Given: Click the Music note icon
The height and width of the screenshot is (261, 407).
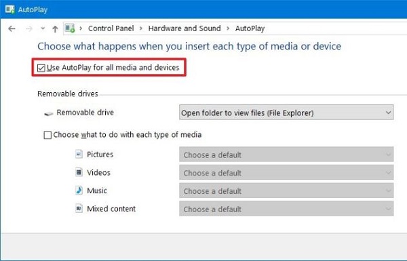Looking at the screenshot, I should [x=79, y=190].
